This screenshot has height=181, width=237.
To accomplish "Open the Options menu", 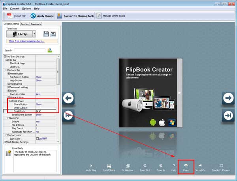I will (26, 9).
